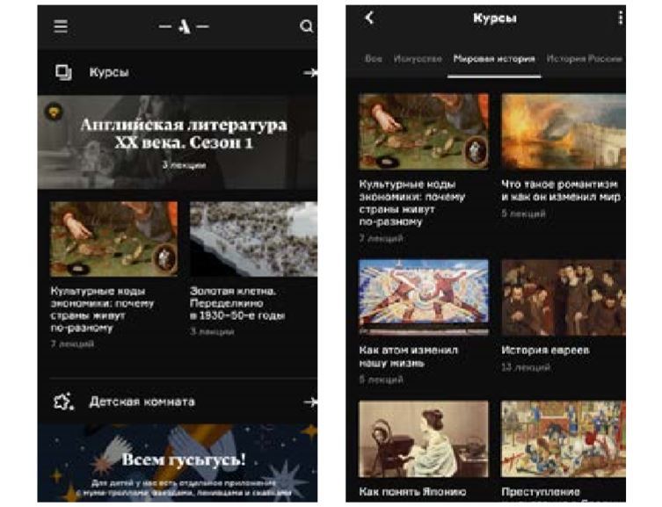Open the Как понять Японию thumbnail
Viewport: 662px width, 507px height.
pos(424,439)
